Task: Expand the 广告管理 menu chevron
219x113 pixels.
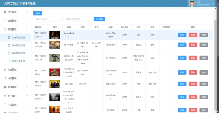Action: 27,104
